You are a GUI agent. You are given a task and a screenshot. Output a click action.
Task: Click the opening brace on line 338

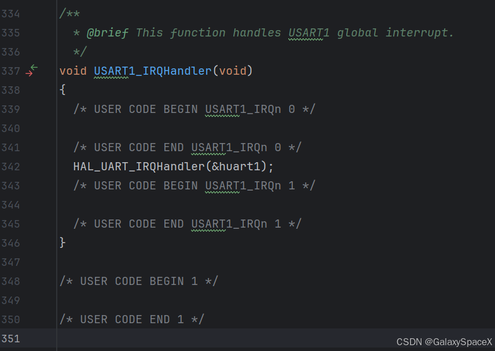click(x=63, y=90)
